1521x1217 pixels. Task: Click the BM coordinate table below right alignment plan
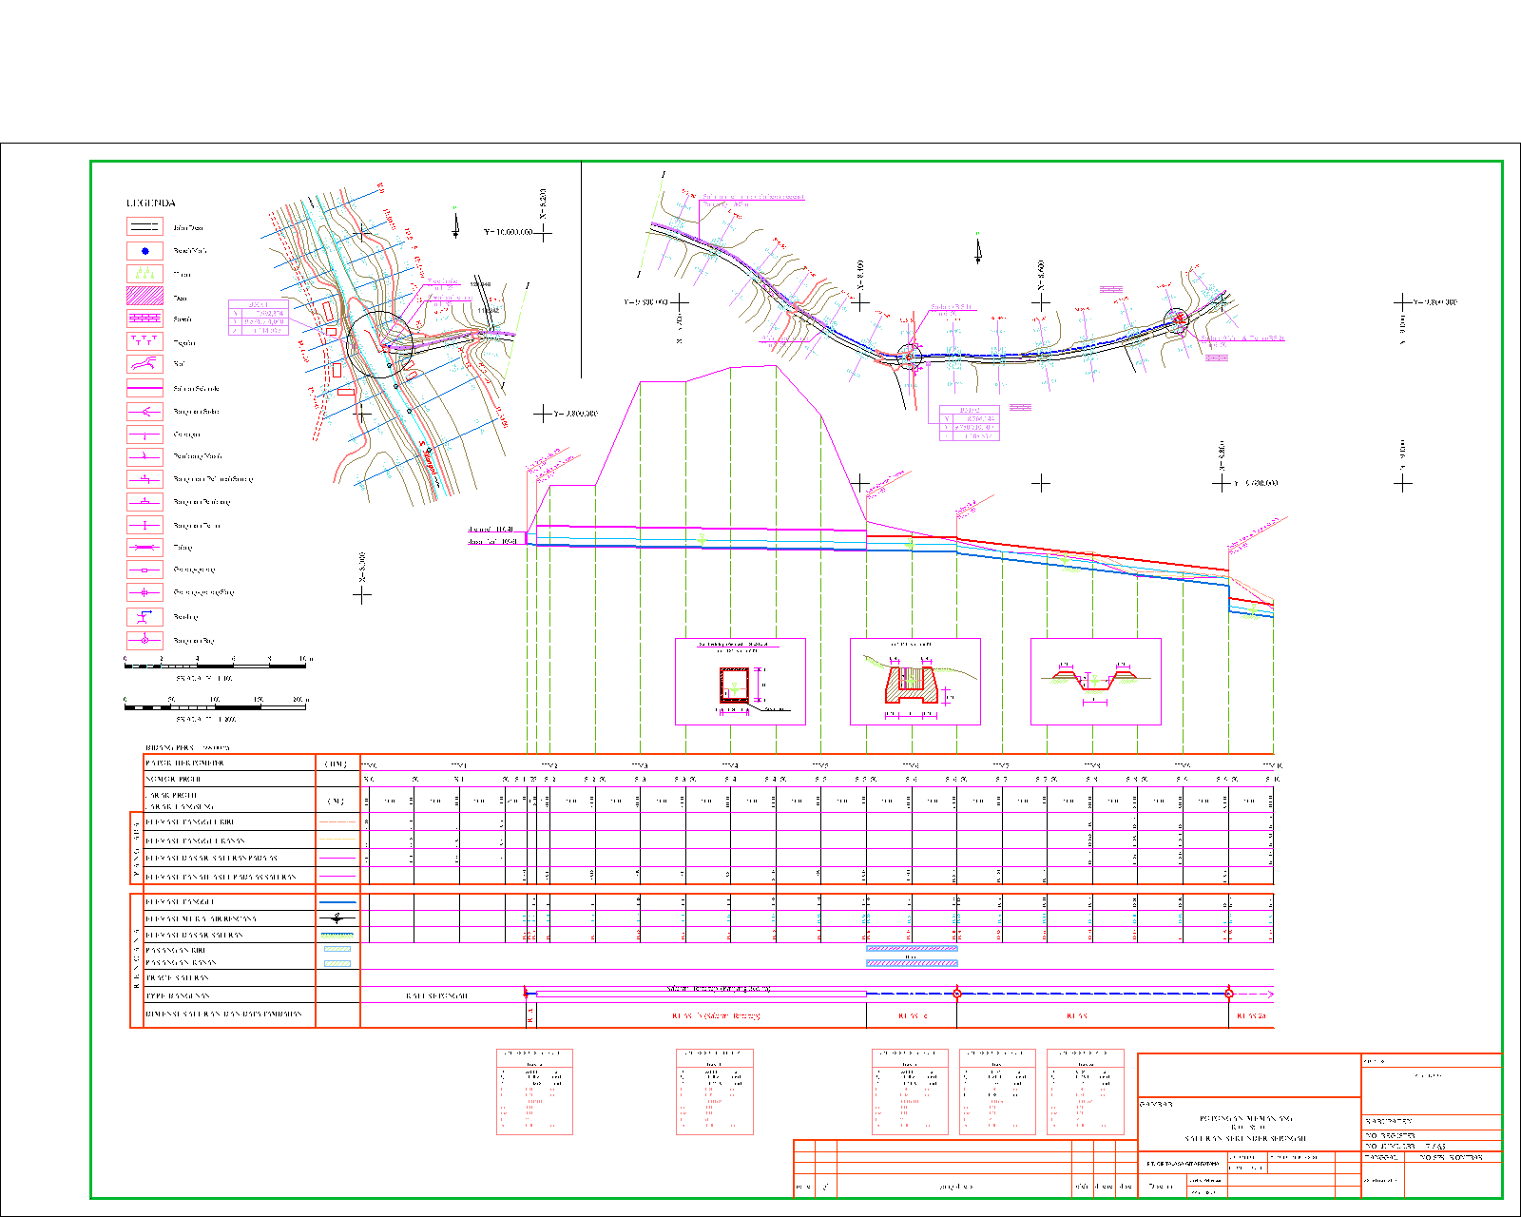click(969, 423)
